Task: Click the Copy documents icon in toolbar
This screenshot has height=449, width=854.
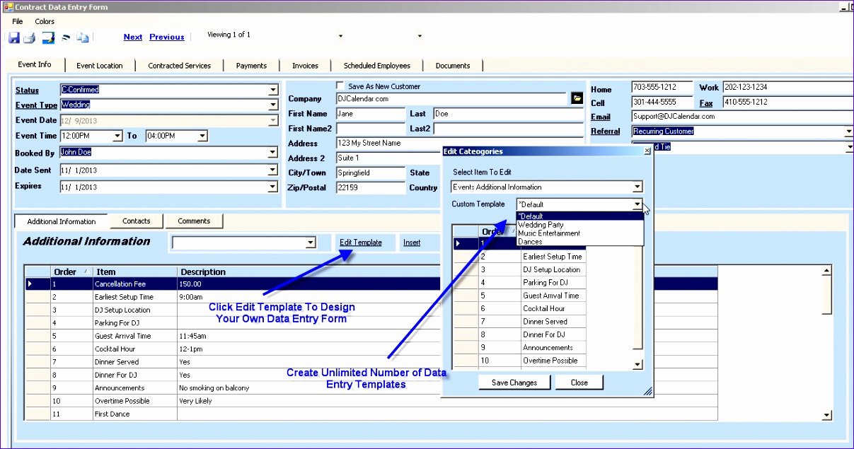Action: coord(83,37)
